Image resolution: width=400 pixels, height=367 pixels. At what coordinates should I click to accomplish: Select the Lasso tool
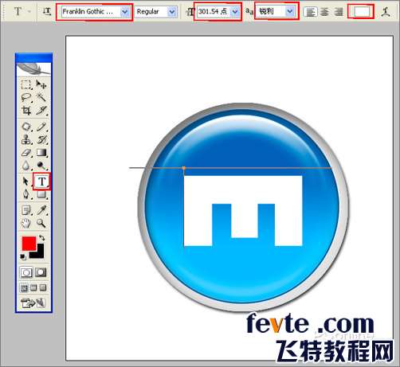26,97
